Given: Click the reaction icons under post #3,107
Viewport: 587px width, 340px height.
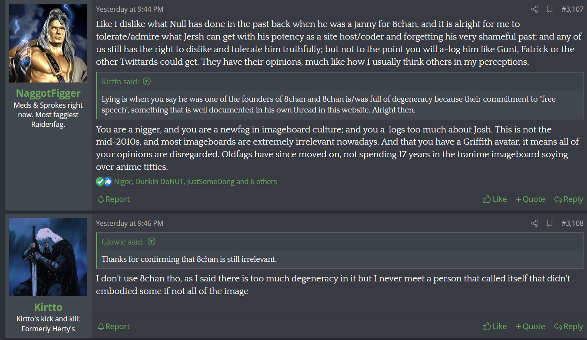Looking at the screenshot, I should (x=104, y=182).
